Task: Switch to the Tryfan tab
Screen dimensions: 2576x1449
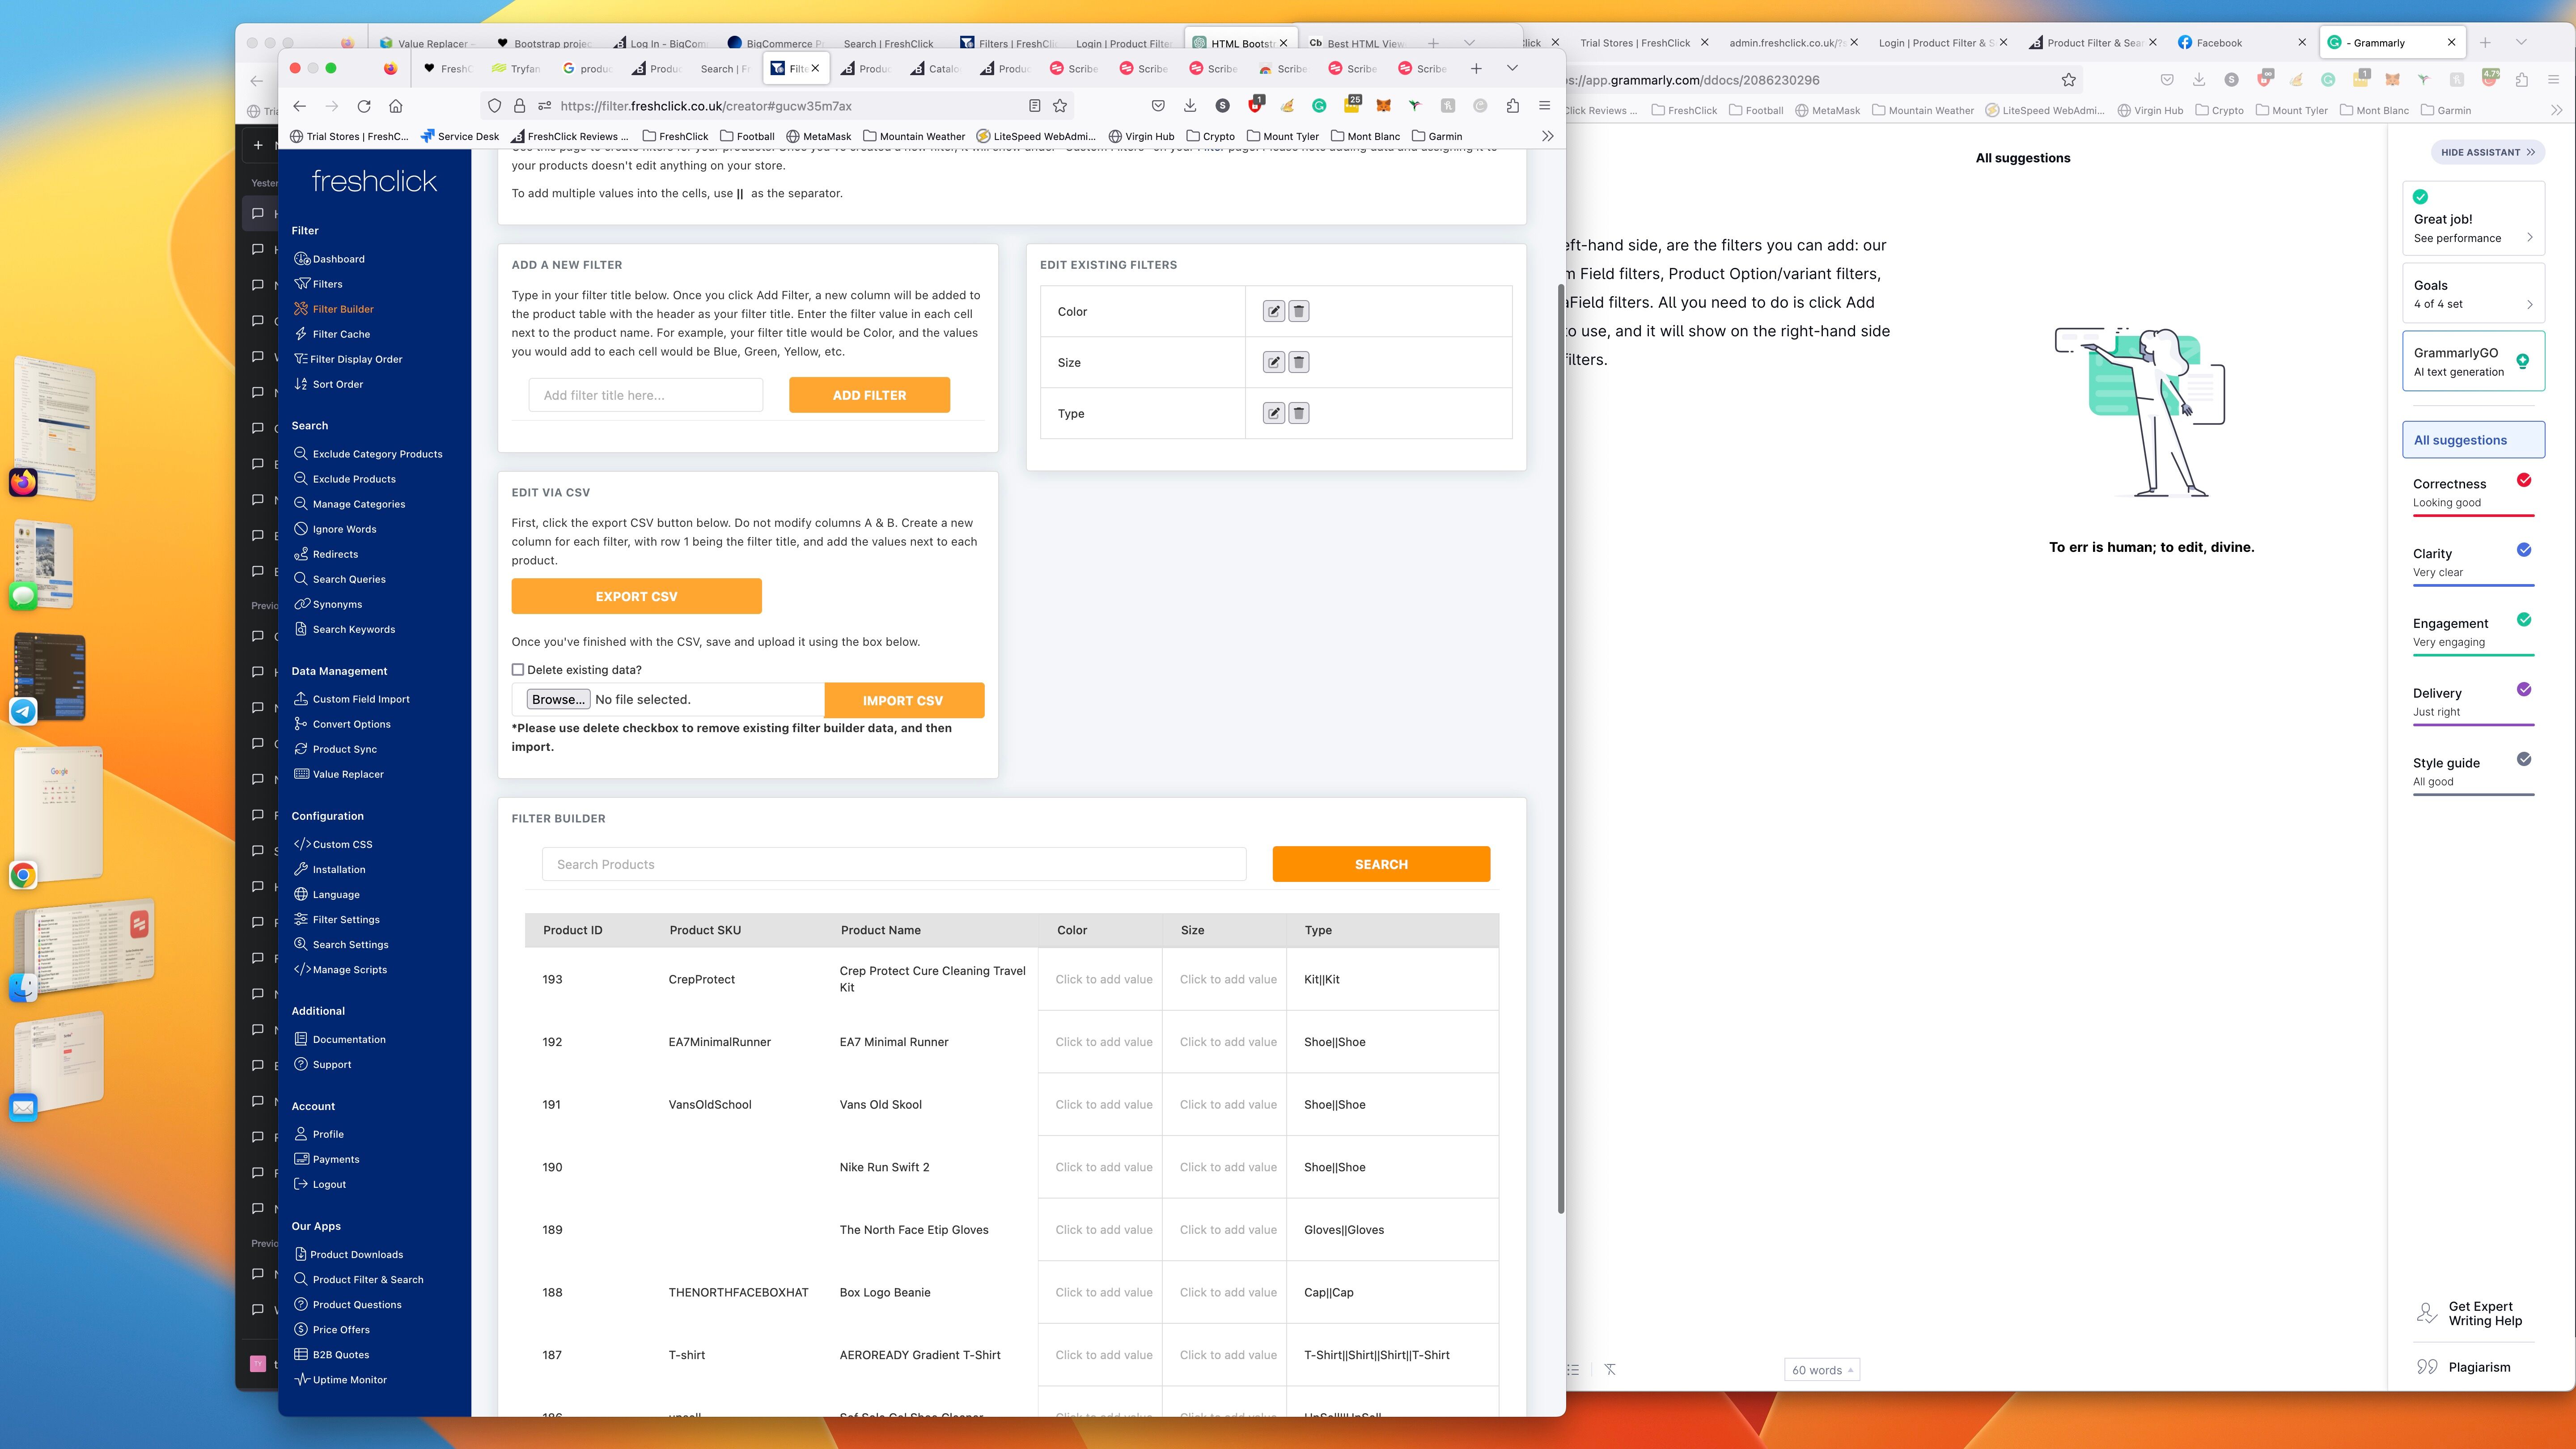Action: point(516,68)
